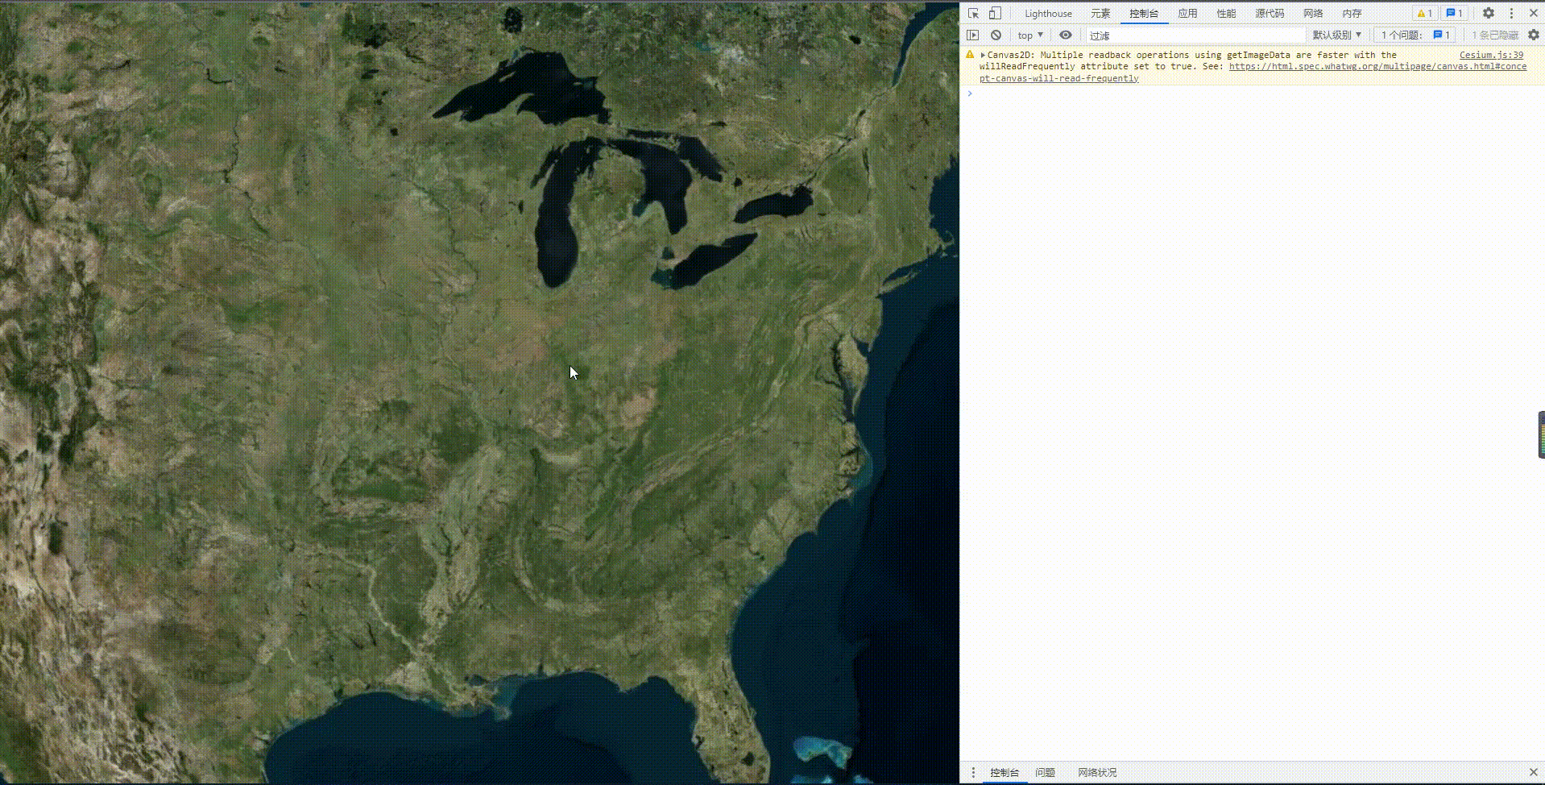Click the warning triangle on the Canvas2D message
The width and height of the screenshot is (1545, 785).
tap(969, 54)
